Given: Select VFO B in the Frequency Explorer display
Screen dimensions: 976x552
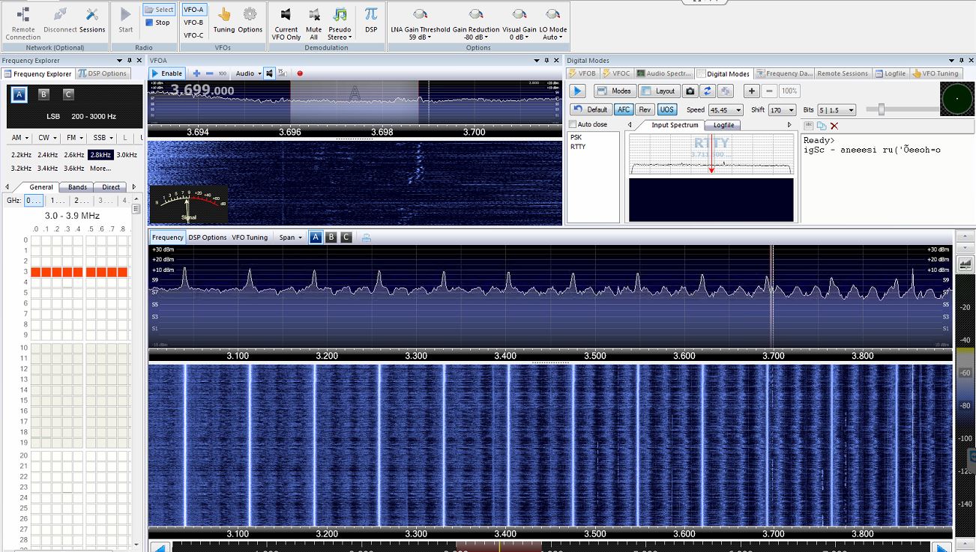Looking at the screenshot, I should point(43,94).
